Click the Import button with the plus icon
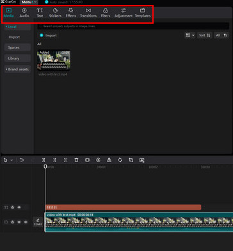The image size is (233, 251). (x=48, y=35)
